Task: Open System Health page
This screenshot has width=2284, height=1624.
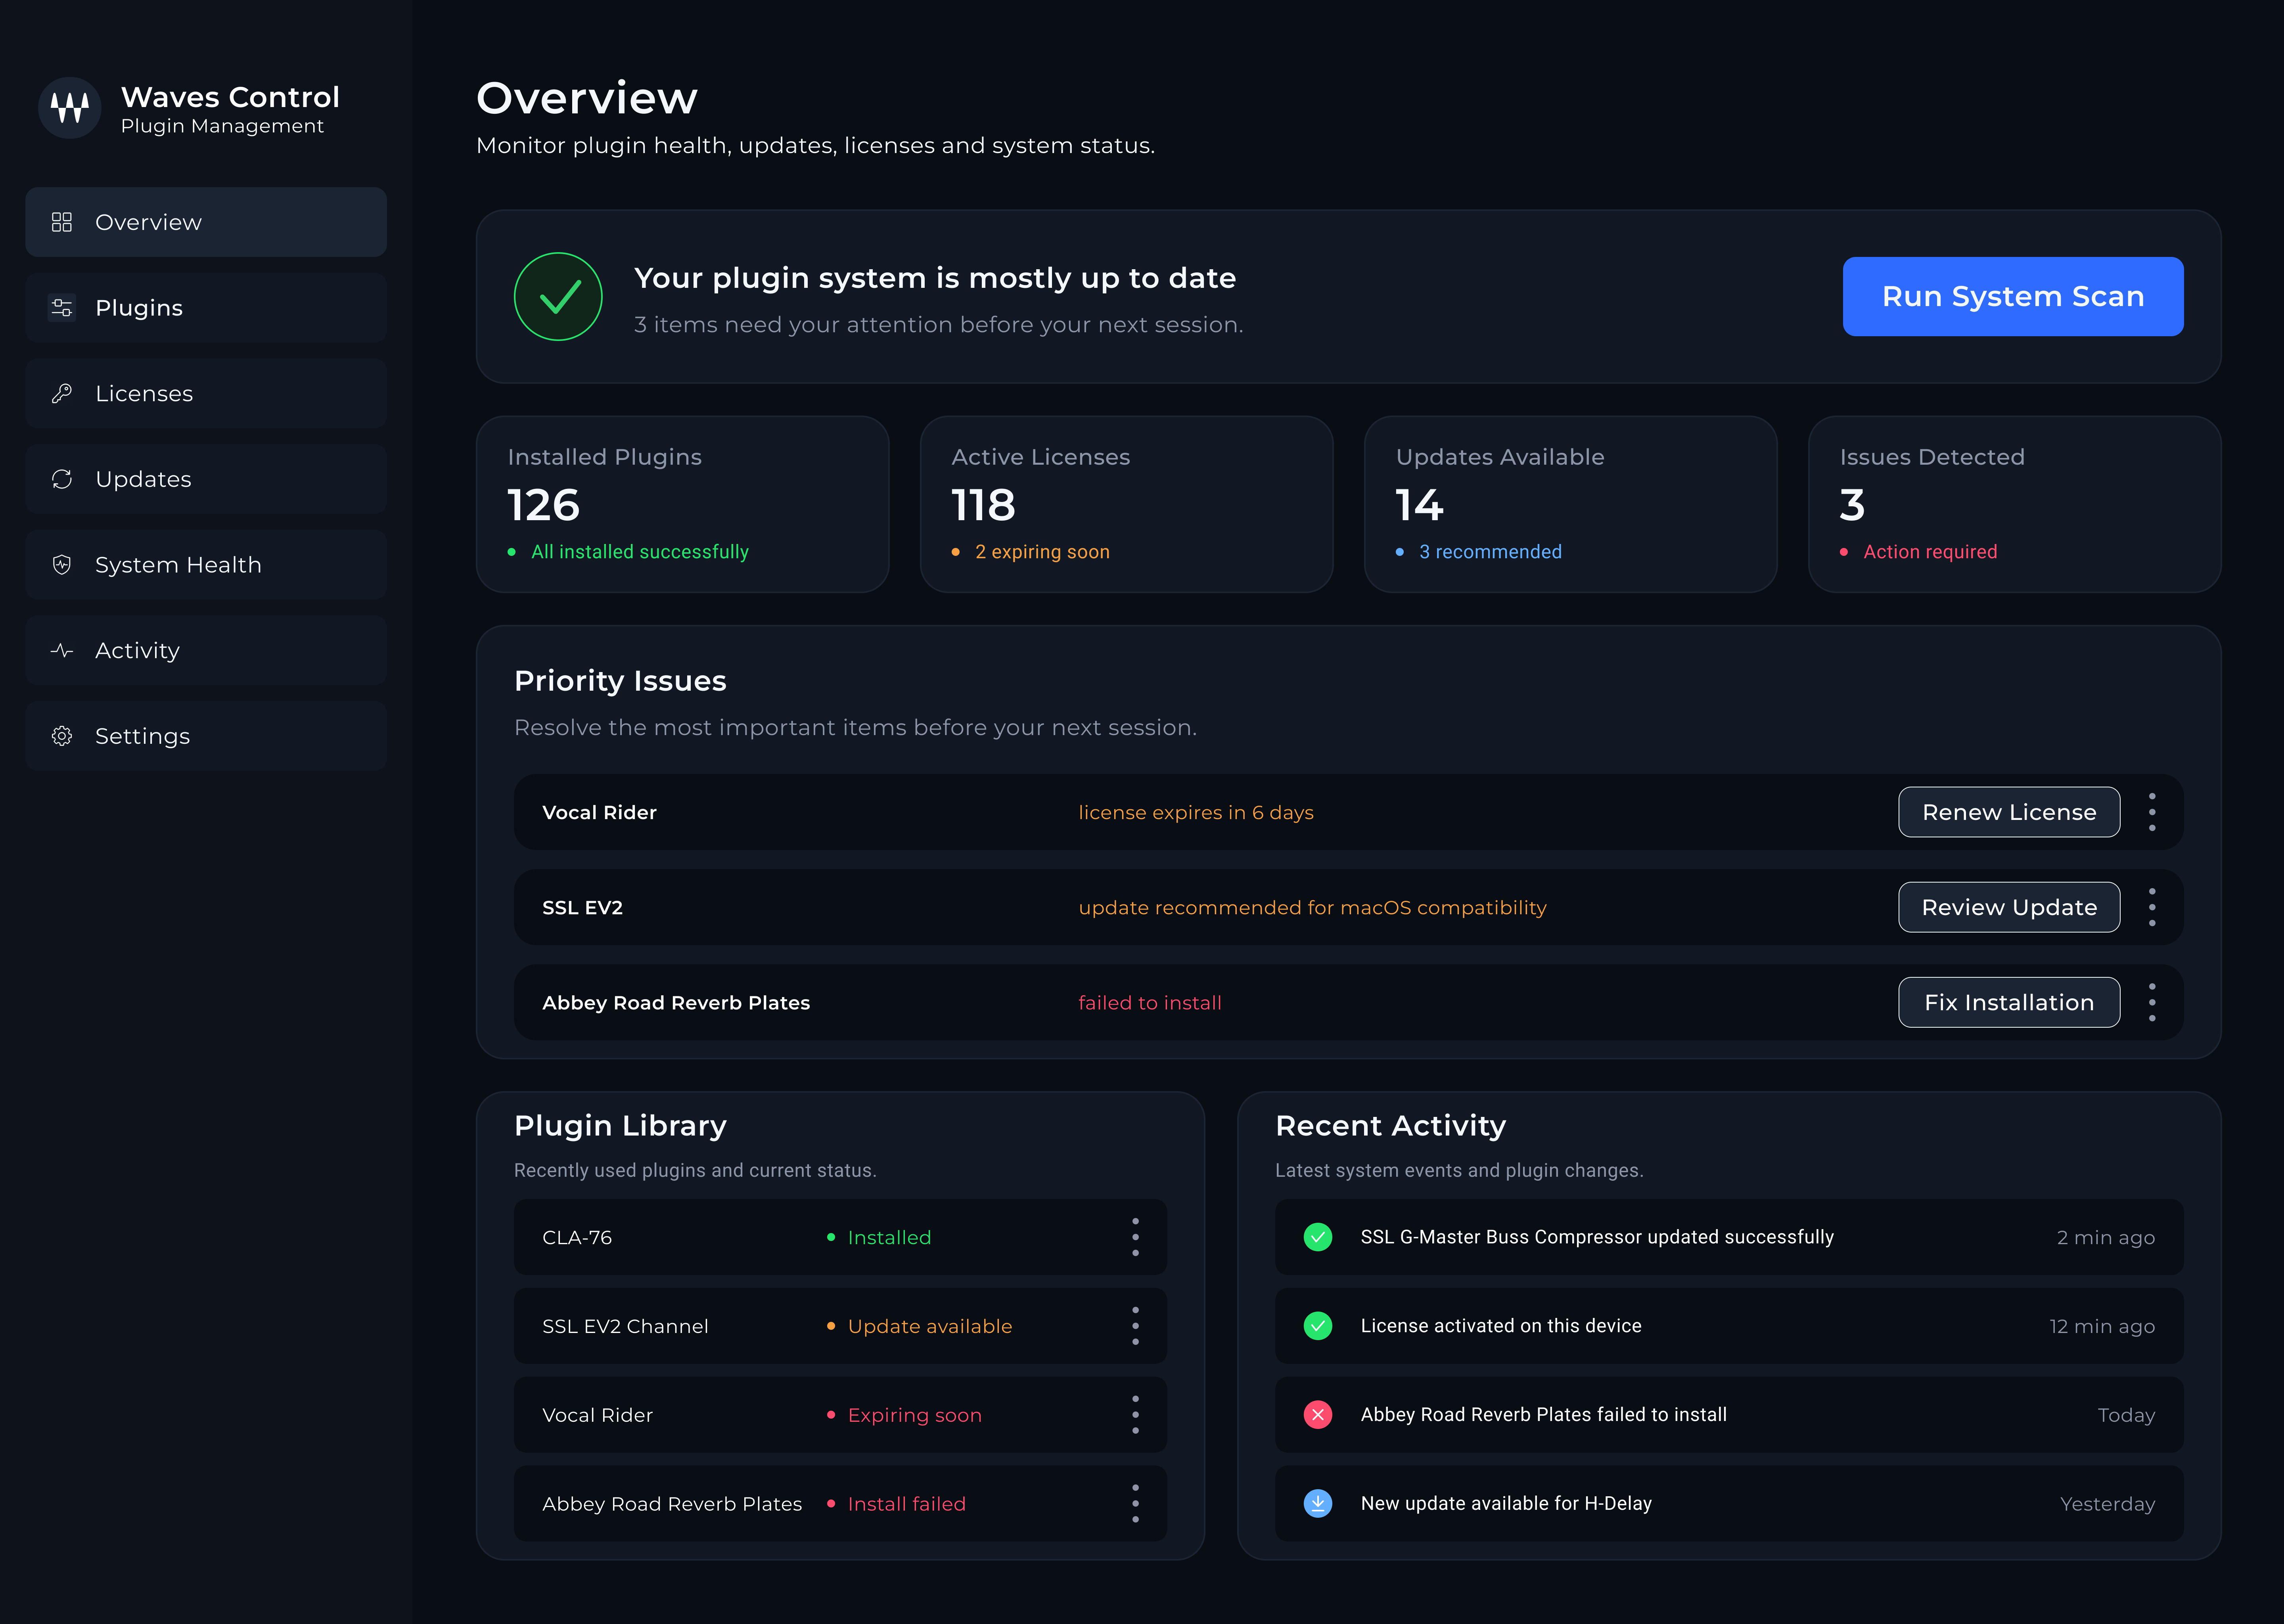Action: coord(206,565)
